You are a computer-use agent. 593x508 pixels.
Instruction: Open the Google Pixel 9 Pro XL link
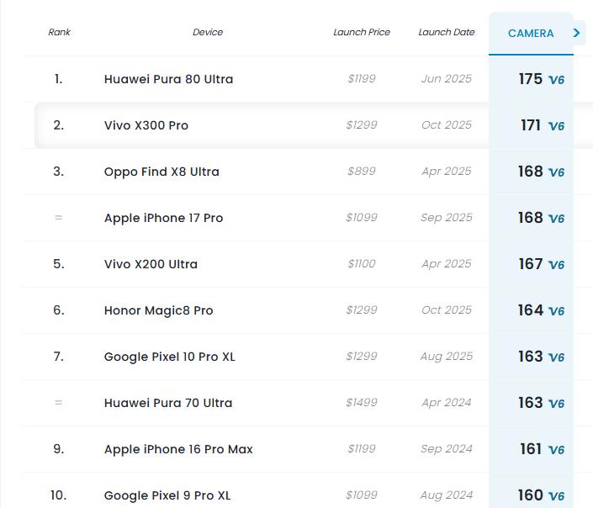[x=167, y=495]
